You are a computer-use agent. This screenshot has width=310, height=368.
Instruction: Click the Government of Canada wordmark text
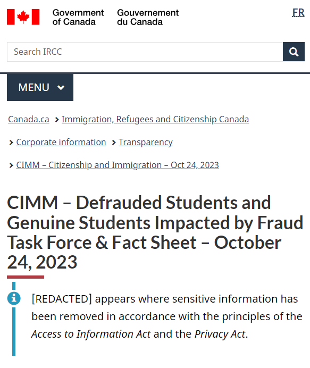point(78,17)
